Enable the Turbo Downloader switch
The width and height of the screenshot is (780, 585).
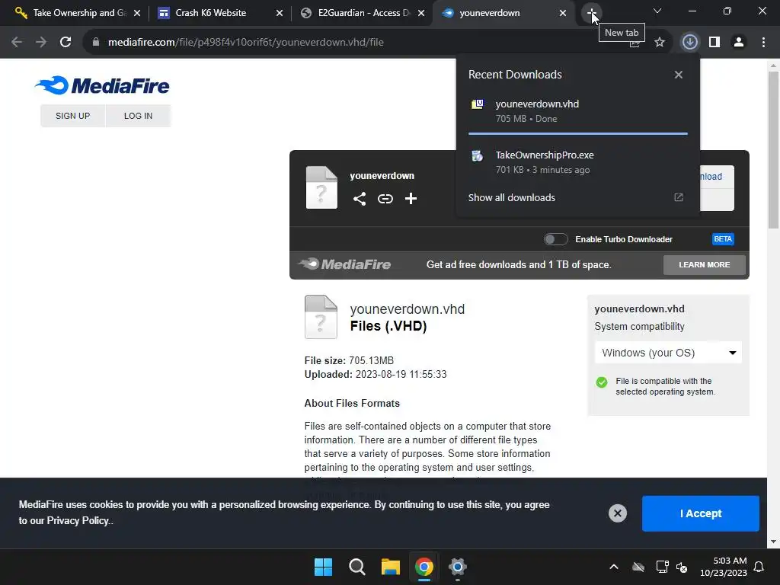click(x=555, y=239)
